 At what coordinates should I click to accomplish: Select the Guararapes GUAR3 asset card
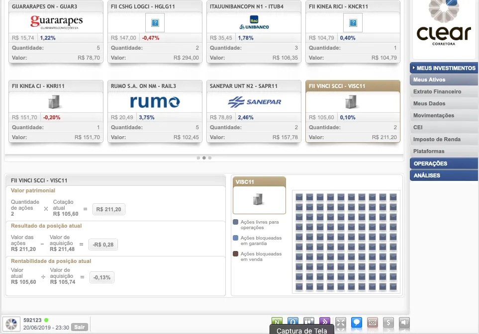click(56, 32)
